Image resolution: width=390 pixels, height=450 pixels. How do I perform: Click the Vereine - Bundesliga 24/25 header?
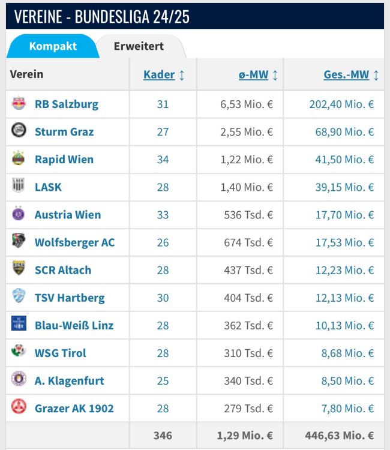(x=102, y=17)
